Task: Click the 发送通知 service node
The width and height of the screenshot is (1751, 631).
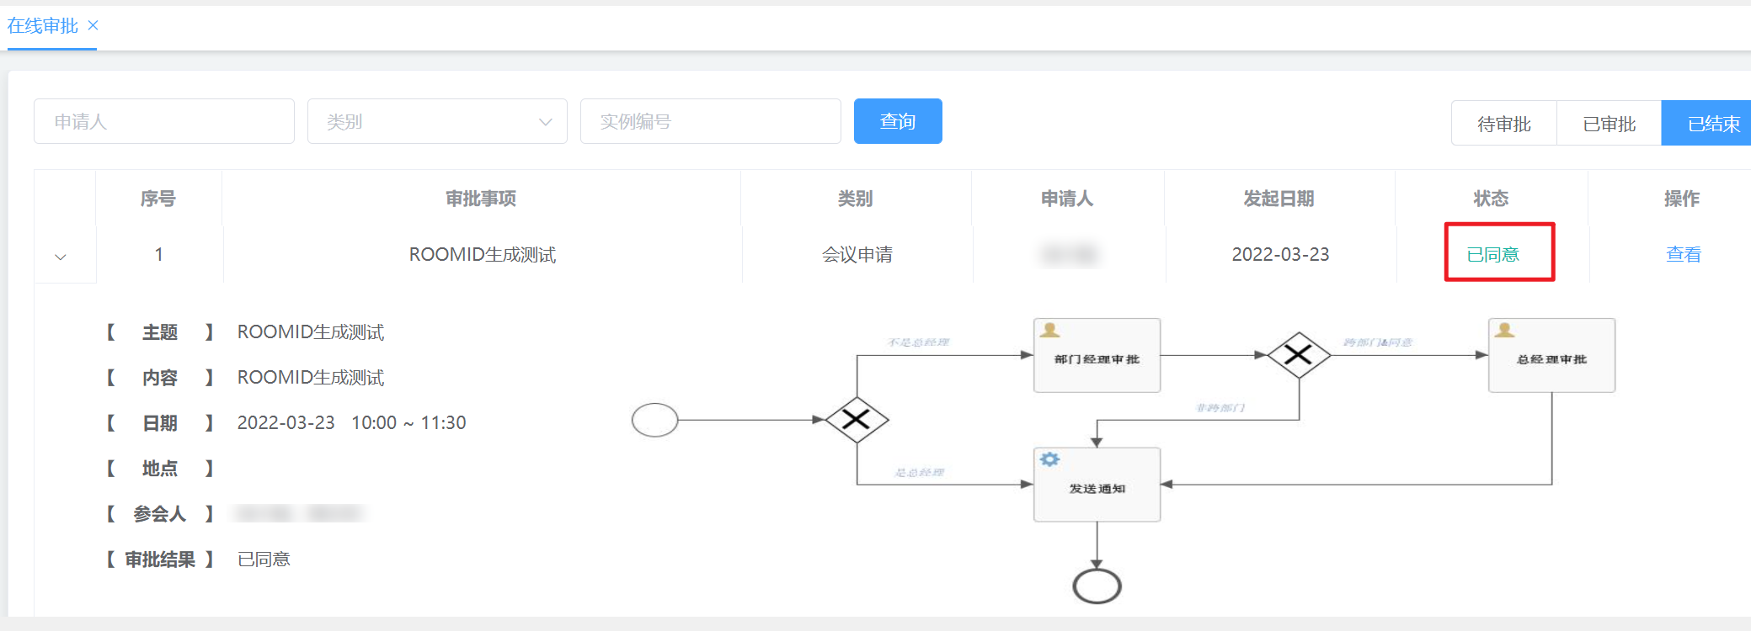Action: click(x=1097, y=485)
